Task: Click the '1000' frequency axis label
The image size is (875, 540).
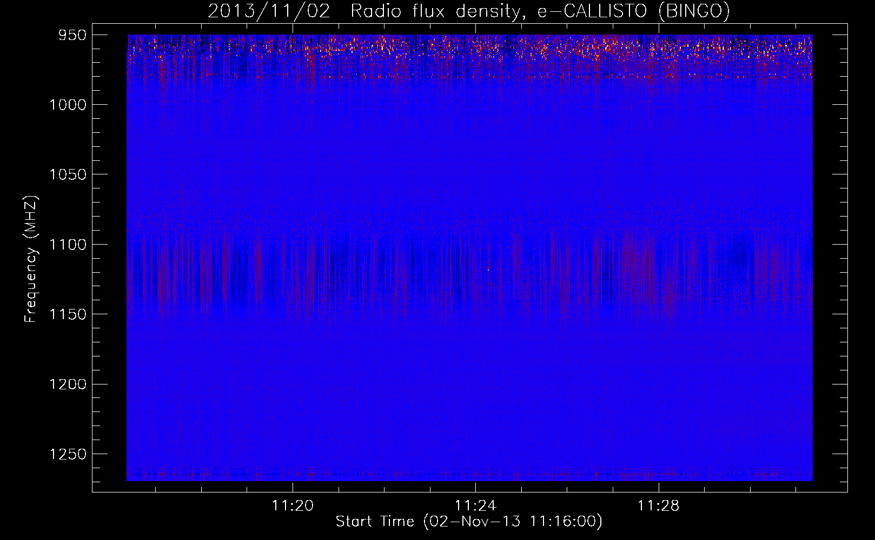Action: click(68, 105)
